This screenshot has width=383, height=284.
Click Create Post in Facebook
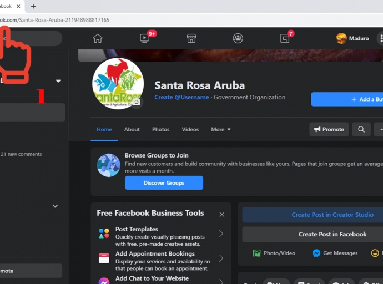pyautogui.click(x=313, y=234)
